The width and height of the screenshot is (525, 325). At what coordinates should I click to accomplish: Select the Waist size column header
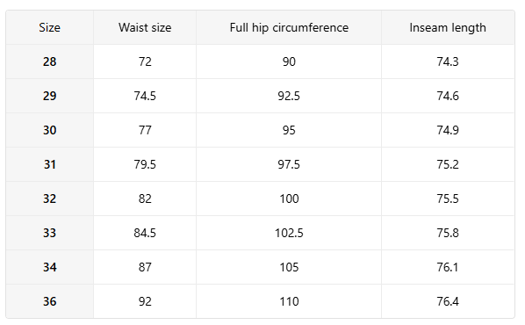pyautogui.click(x=145, y=27)
